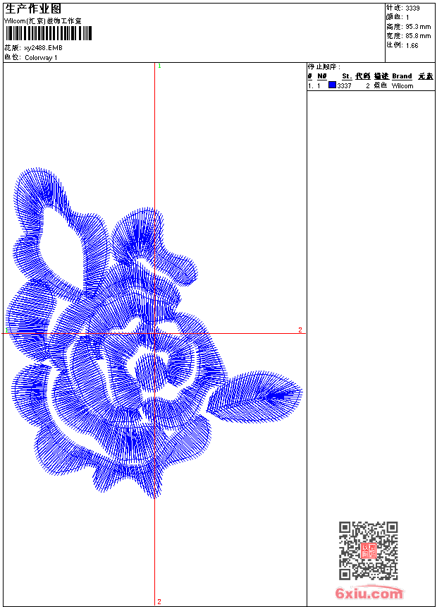The image size is (437, 607).
Task: Click the green '1' marker atop the vertical axis
Action: 159,66
